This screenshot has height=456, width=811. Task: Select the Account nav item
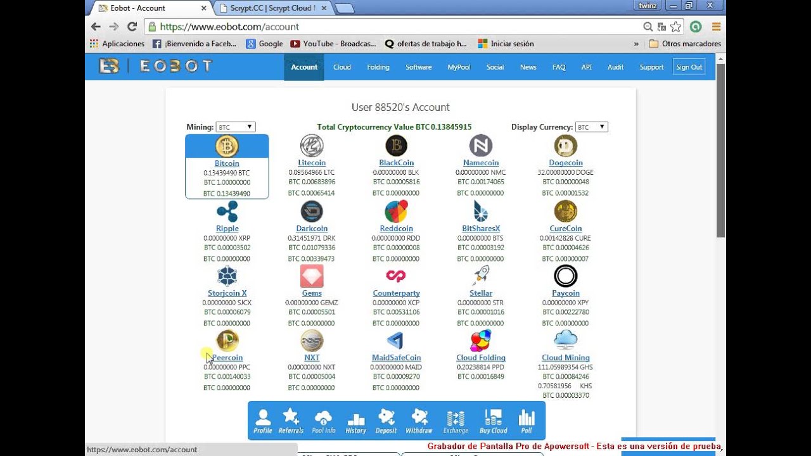[x=304, y=67]
